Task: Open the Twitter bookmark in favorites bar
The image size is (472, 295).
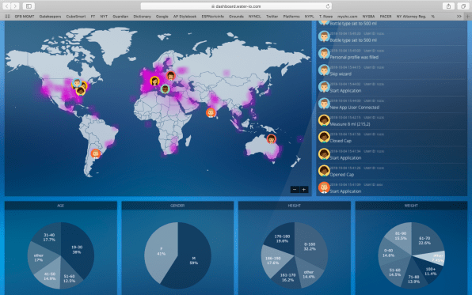Action: 272,17
